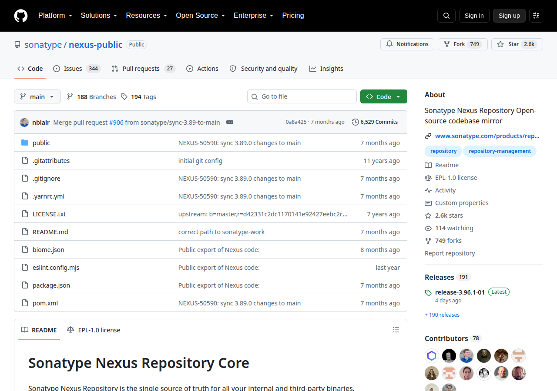Click the README.md file icon

(x=25, y=232)
